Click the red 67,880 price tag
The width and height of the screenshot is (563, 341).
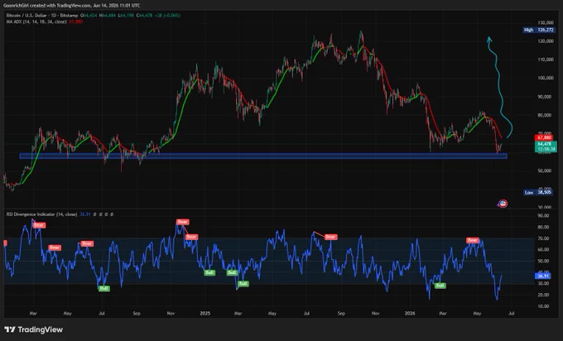click(544, 138)
